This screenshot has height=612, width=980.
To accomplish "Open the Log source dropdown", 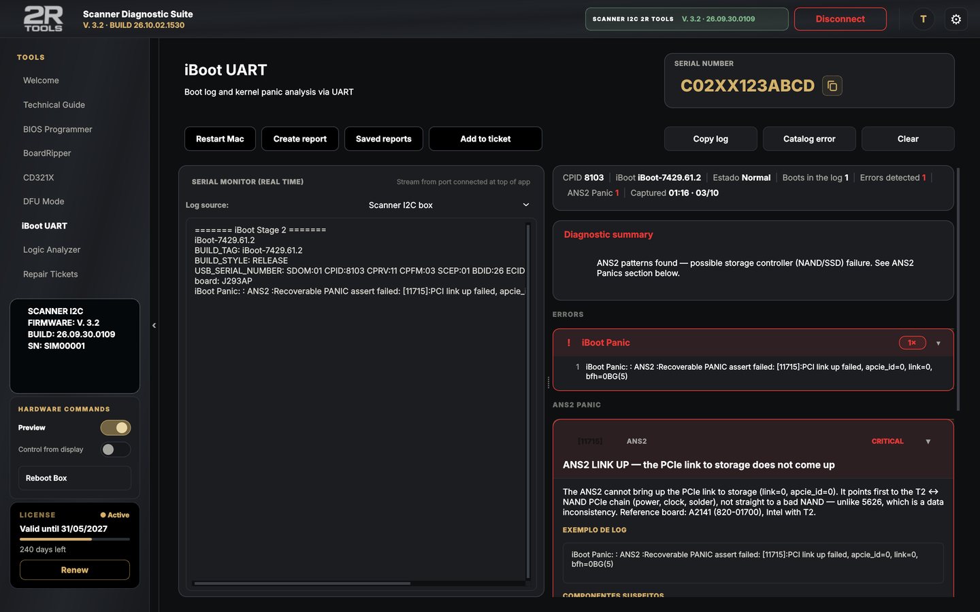I will click(448, 205).
